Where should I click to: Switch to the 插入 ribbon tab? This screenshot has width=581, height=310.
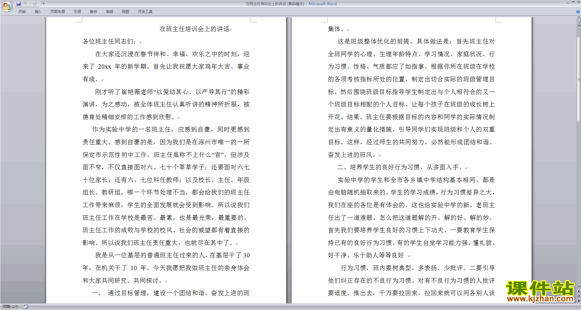click(x=38, y=11)
